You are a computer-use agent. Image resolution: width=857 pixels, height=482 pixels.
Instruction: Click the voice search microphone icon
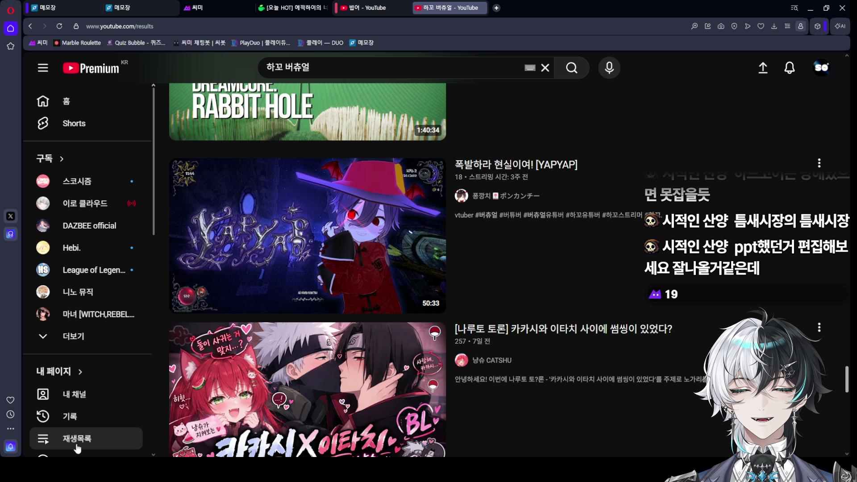pos(609,68)
